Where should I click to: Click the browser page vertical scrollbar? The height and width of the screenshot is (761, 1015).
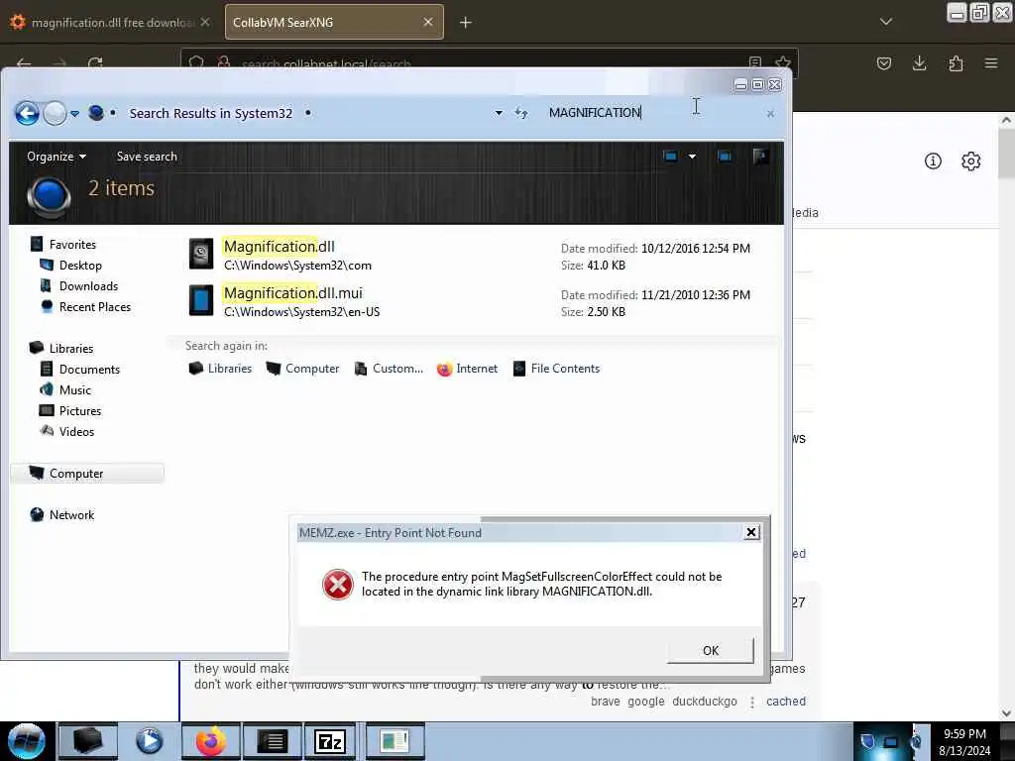[x=1006, y=414]
